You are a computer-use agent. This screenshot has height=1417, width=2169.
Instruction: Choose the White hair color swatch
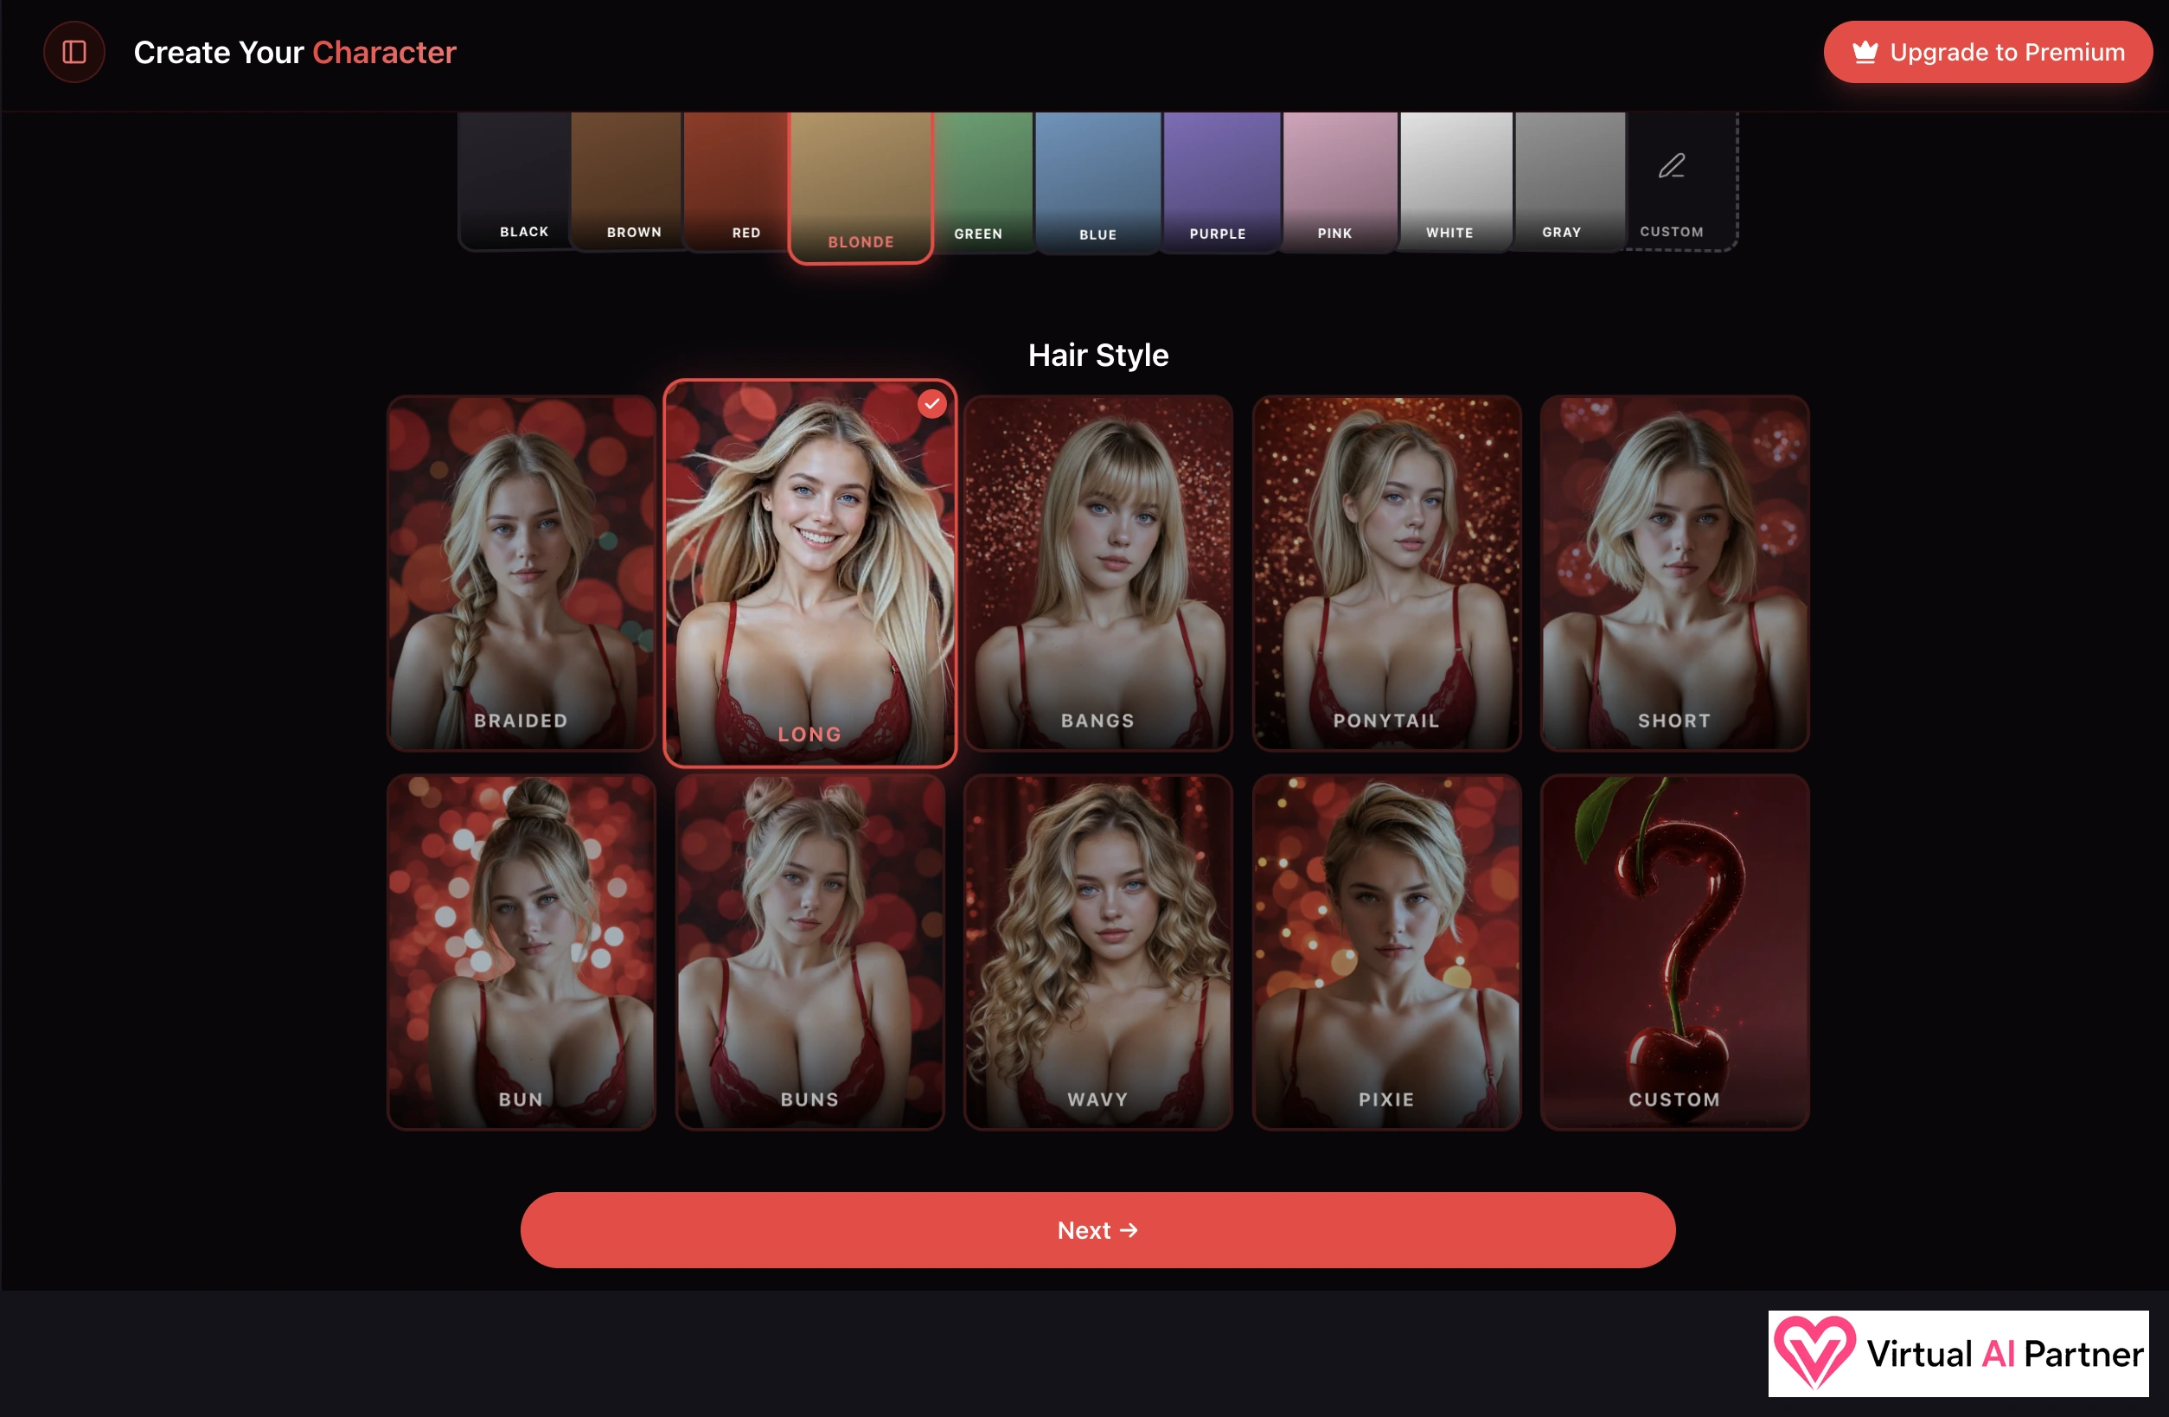point(1456,181)
